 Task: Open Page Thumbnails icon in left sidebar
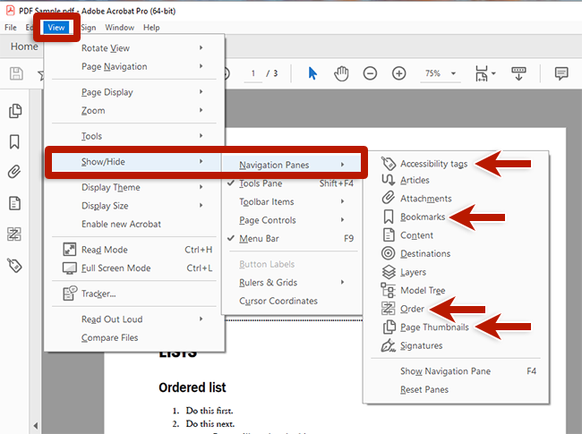pyautogui.click(x=14, y=111)
